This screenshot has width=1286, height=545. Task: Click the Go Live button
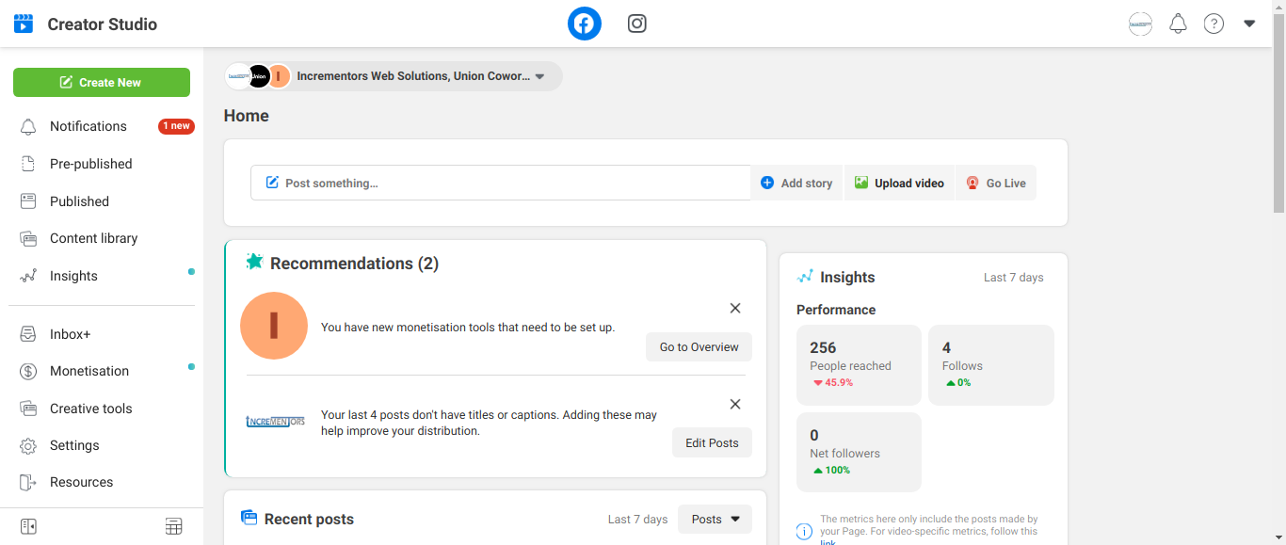pos(996,183)
